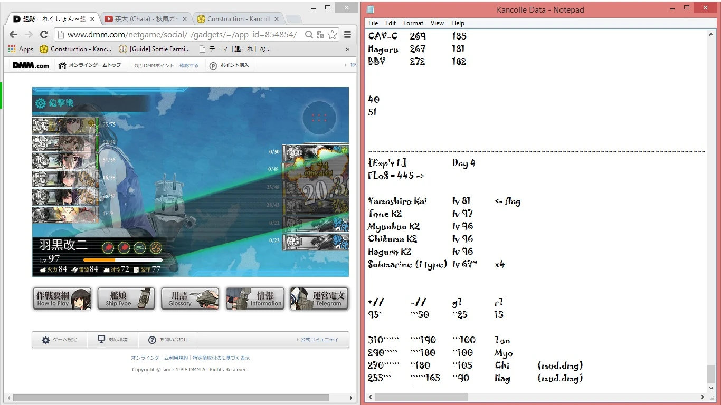Screen dimensions: 721x405
Task: Click the '[Exp't L]' heading in Notepad
Action: [x=387, y=163]
